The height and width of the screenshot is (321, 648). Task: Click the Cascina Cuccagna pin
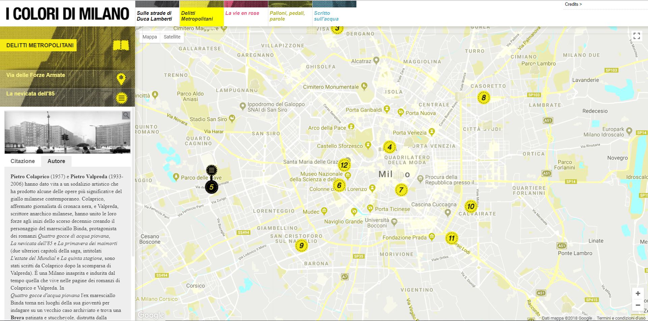pos(448,212)
